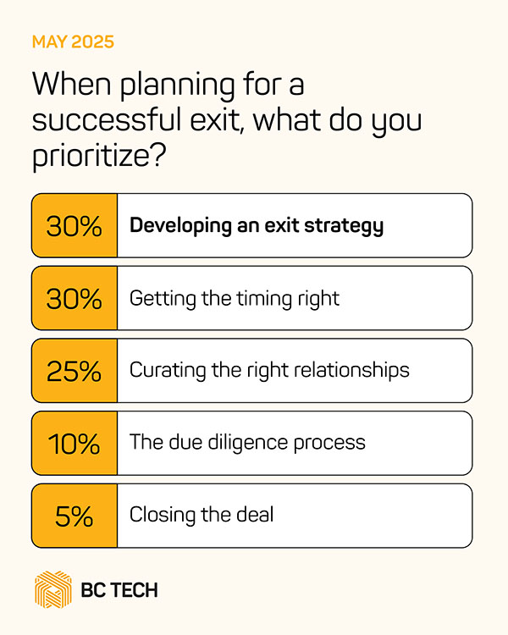Click the BC TECH brand name text
Screen dimensions: 508x635
[118, 590]
